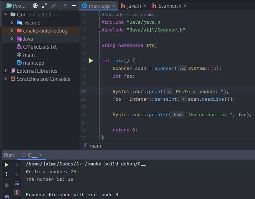
Task: Expand all items in the Project panel
Action: click(x=44, y=6)
